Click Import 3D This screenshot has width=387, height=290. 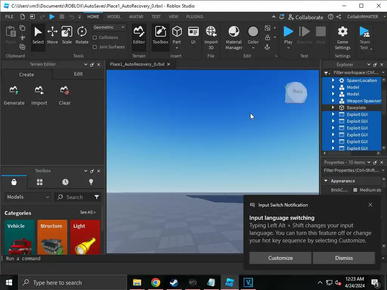[211, 38]
